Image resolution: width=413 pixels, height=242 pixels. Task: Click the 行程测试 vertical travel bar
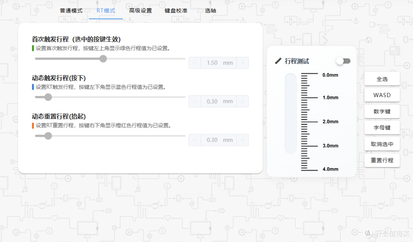pyautogui.click(x=291, y=114)
